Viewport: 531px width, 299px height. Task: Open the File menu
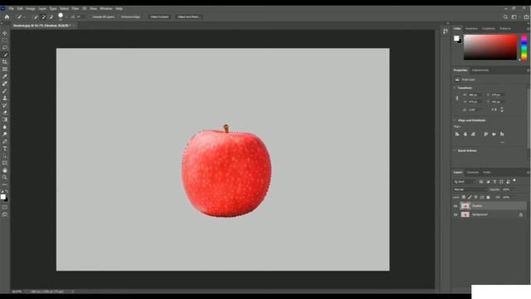tap(11, 8)
